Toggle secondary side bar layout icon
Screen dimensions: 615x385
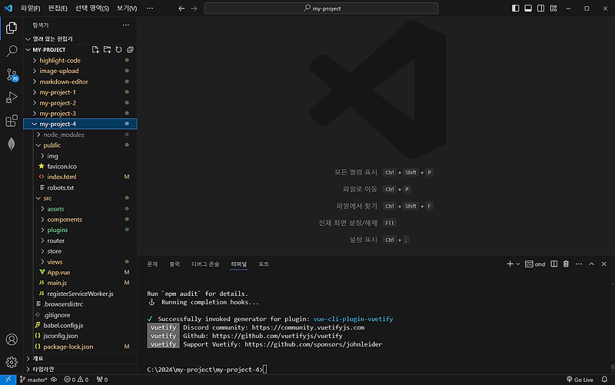(x=540, y=8)
